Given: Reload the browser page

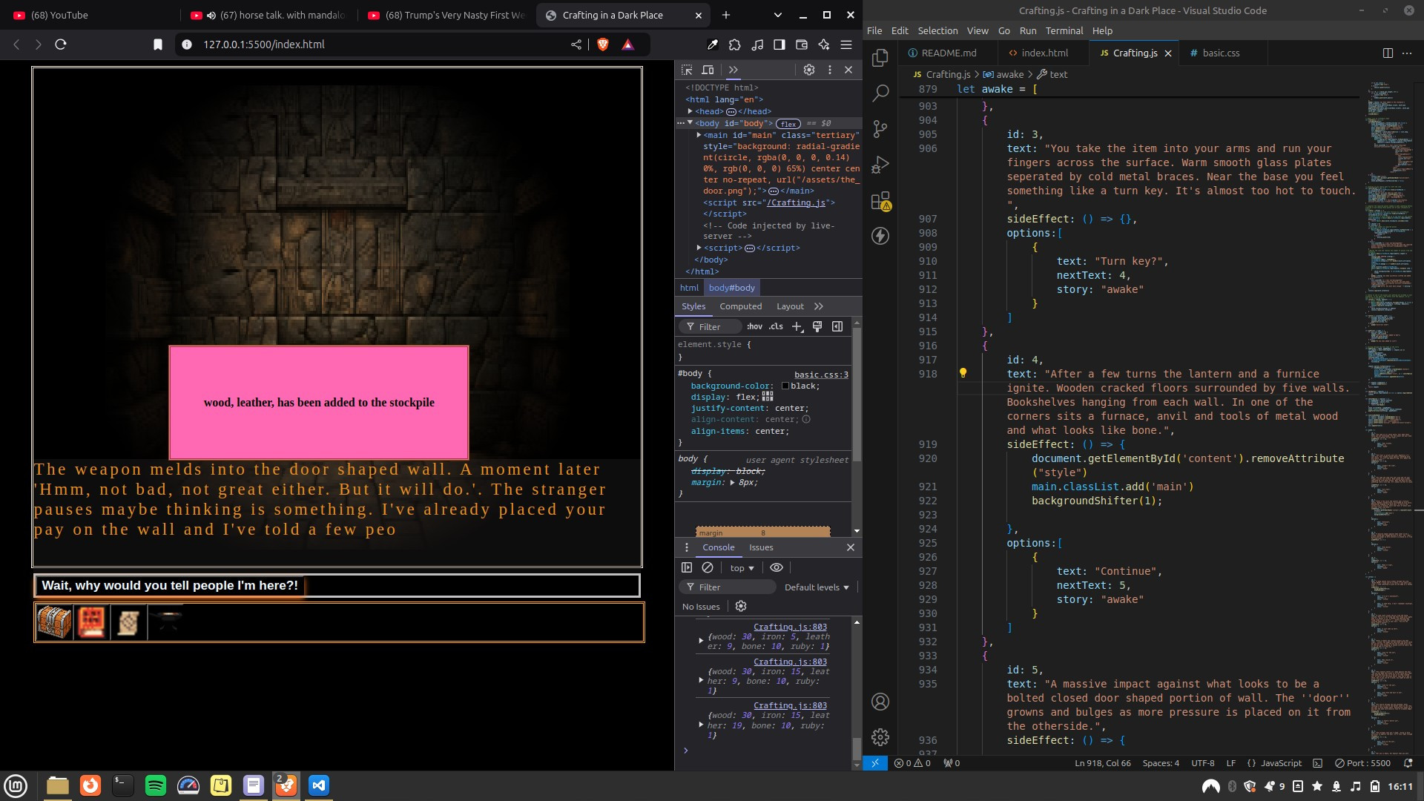Looking at the screenshot, I should coord(61,44).
